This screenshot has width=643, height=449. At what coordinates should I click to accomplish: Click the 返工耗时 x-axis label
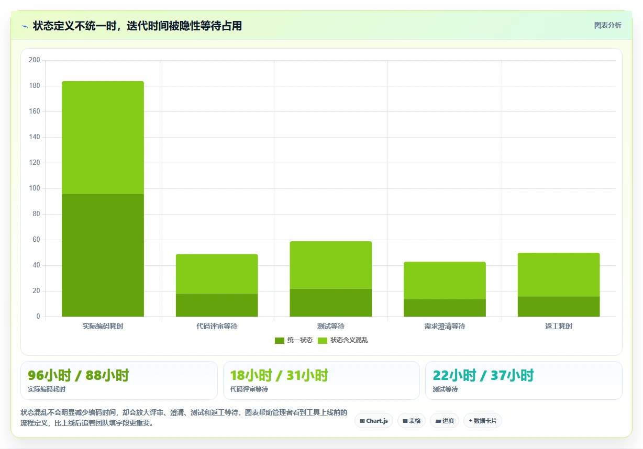click(x=559, y=326)
